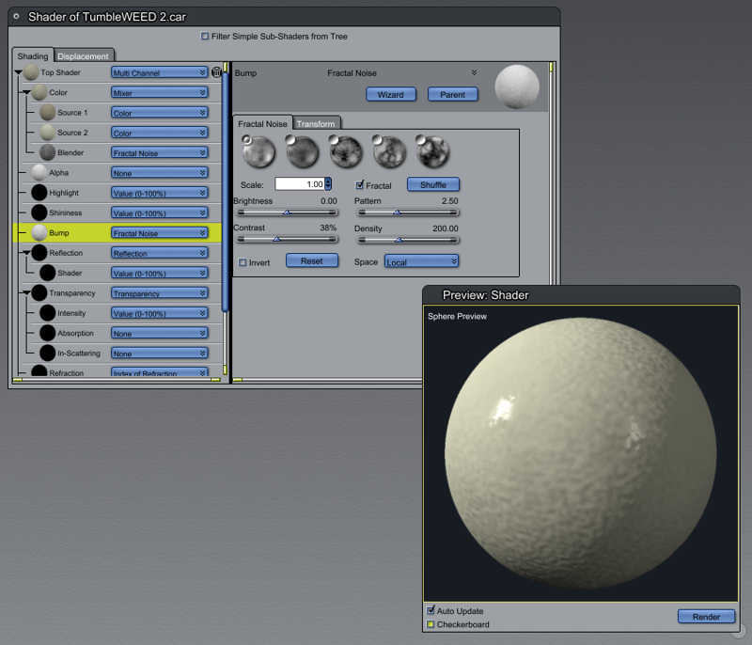
Task: Click the Contrast slider handle
Action: (276, 239)
